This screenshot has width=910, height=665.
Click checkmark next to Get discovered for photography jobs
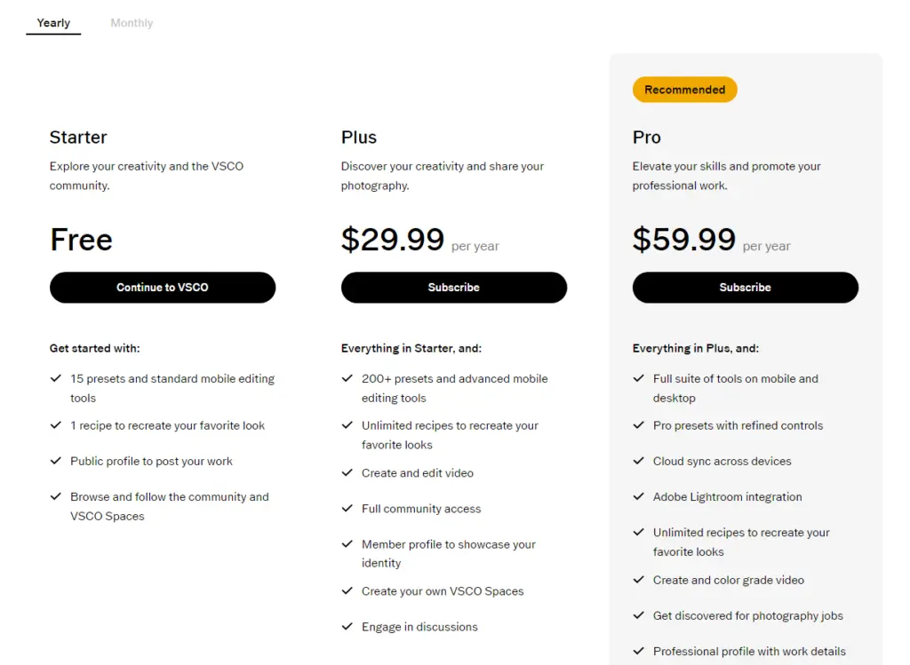pos(638,615)
